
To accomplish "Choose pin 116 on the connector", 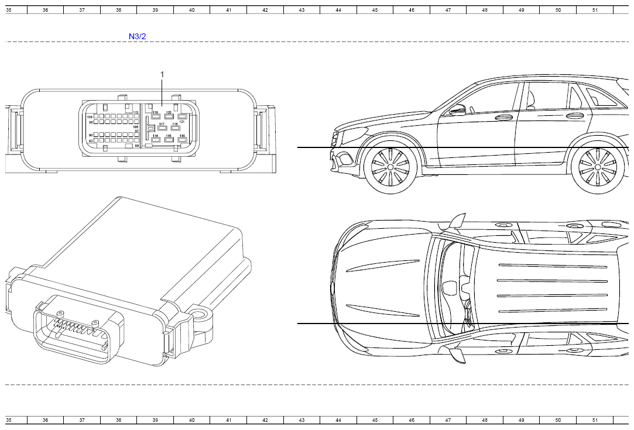I will (x=182, y=139).
